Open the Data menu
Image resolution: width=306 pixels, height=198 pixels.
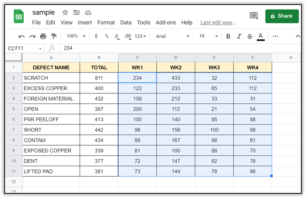[x=126, y=23]
